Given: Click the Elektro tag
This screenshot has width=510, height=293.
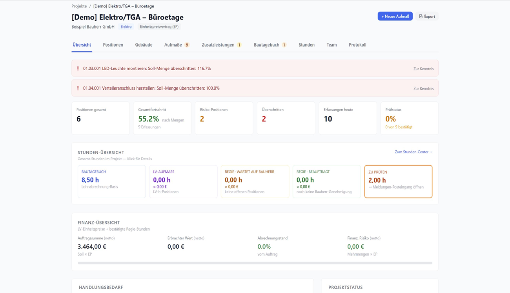Looking at the screenshot, I should click(126, 27).
